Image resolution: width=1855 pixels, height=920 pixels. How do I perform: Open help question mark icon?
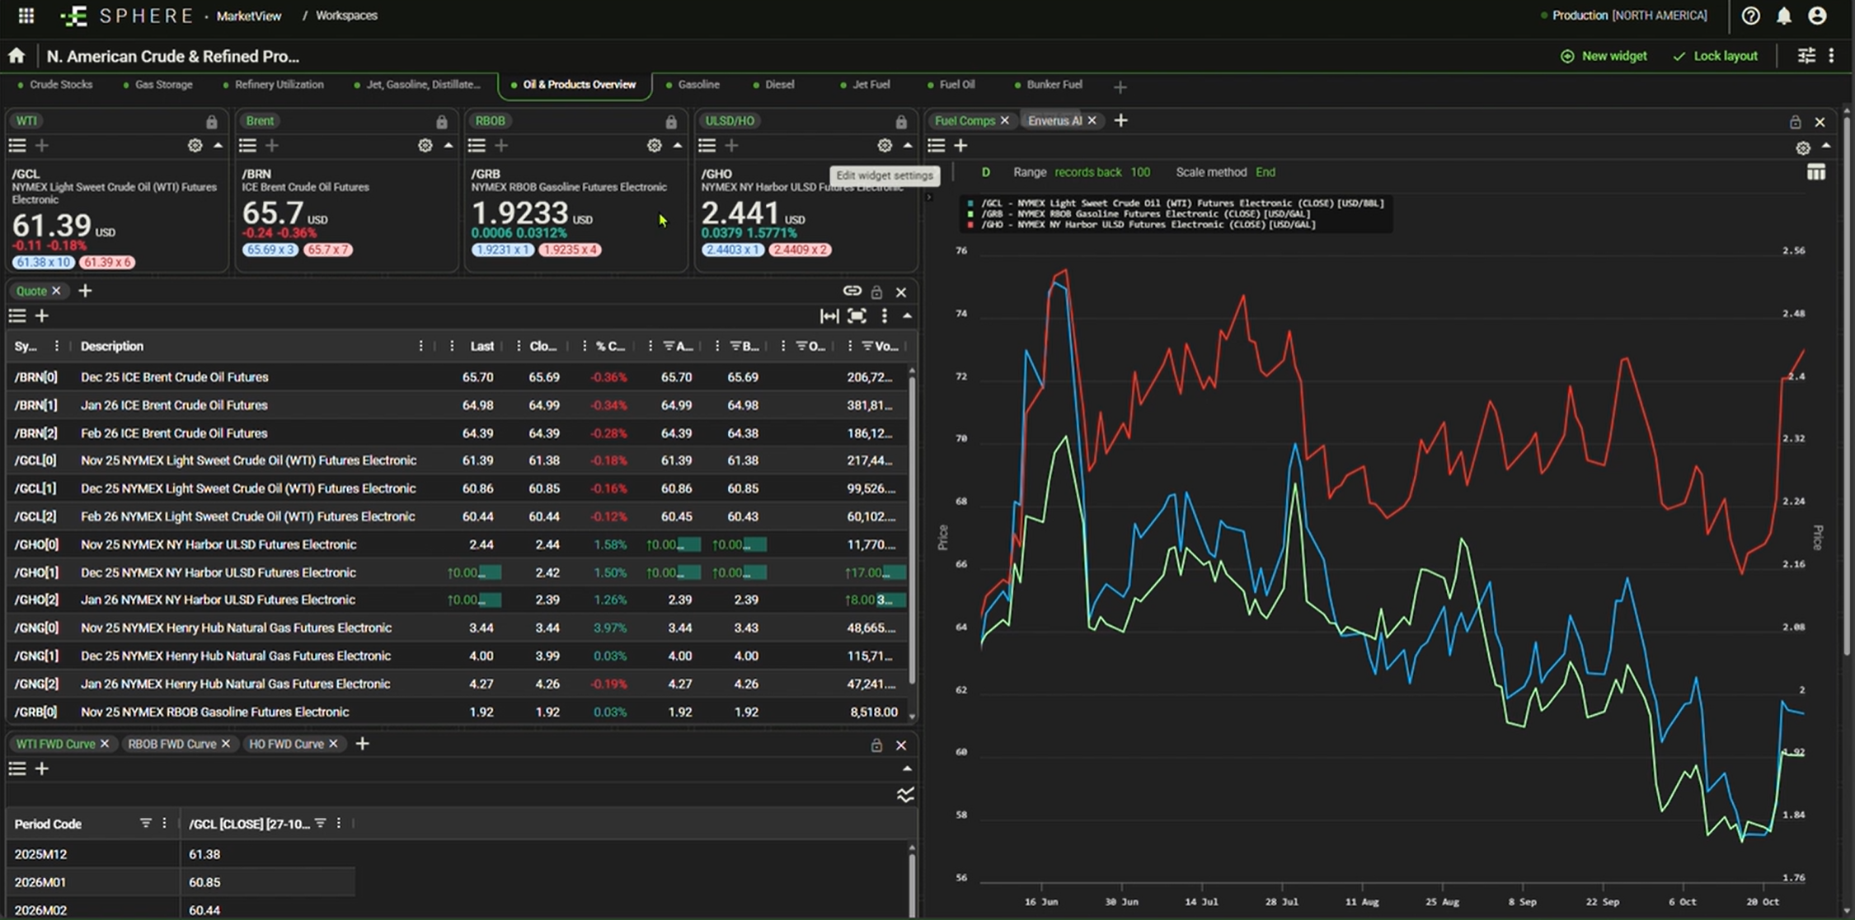[x=1750, y=16]
